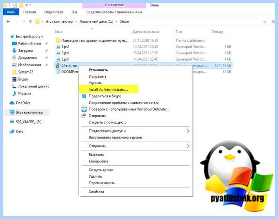
Task: Choose Install As Administrator menu entry
Action: [108, 89]
